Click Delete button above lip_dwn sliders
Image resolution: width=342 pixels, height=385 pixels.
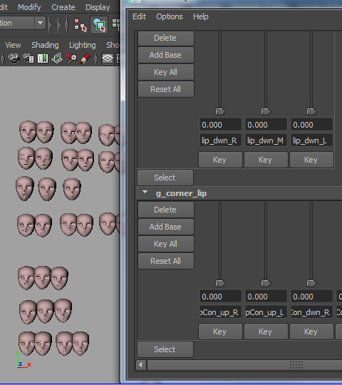(166, 38)
